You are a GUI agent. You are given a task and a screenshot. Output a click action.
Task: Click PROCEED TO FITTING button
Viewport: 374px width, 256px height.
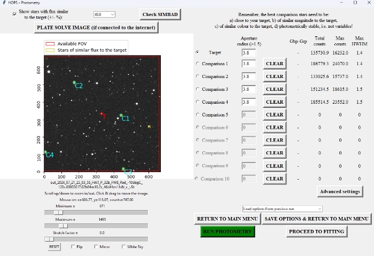coord(317,231)
